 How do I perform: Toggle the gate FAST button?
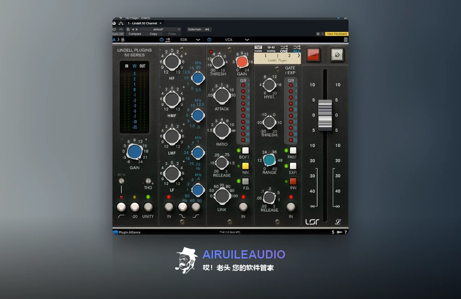pos(293,150)
